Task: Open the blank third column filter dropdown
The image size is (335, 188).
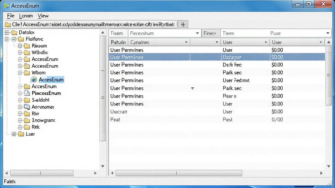Action: (x=217, y=42)
